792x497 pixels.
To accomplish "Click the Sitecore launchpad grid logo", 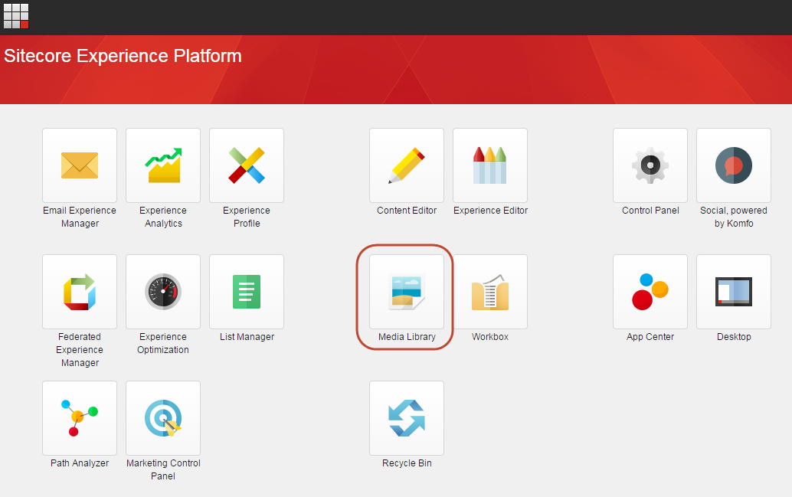I will (16, 16).
